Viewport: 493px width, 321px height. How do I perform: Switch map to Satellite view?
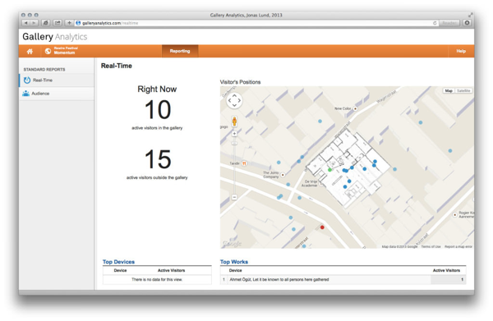pyautogui.click(x=463, y=91)
